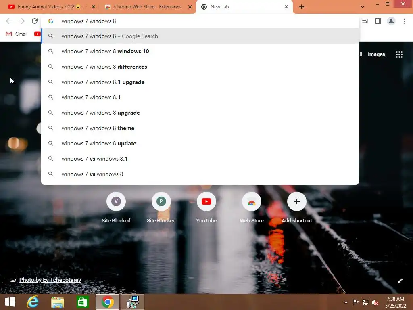The width and height of the screenshot is (413, 310).
Task: Launch Internet Explorer from taskbar
Action: point(33,302)
